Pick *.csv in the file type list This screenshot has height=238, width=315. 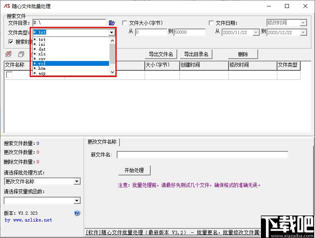pyautogui.click(x=71, y=59)
